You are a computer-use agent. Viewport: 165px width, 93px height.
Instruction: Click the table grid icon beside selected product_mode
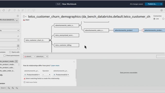[16, 61]
